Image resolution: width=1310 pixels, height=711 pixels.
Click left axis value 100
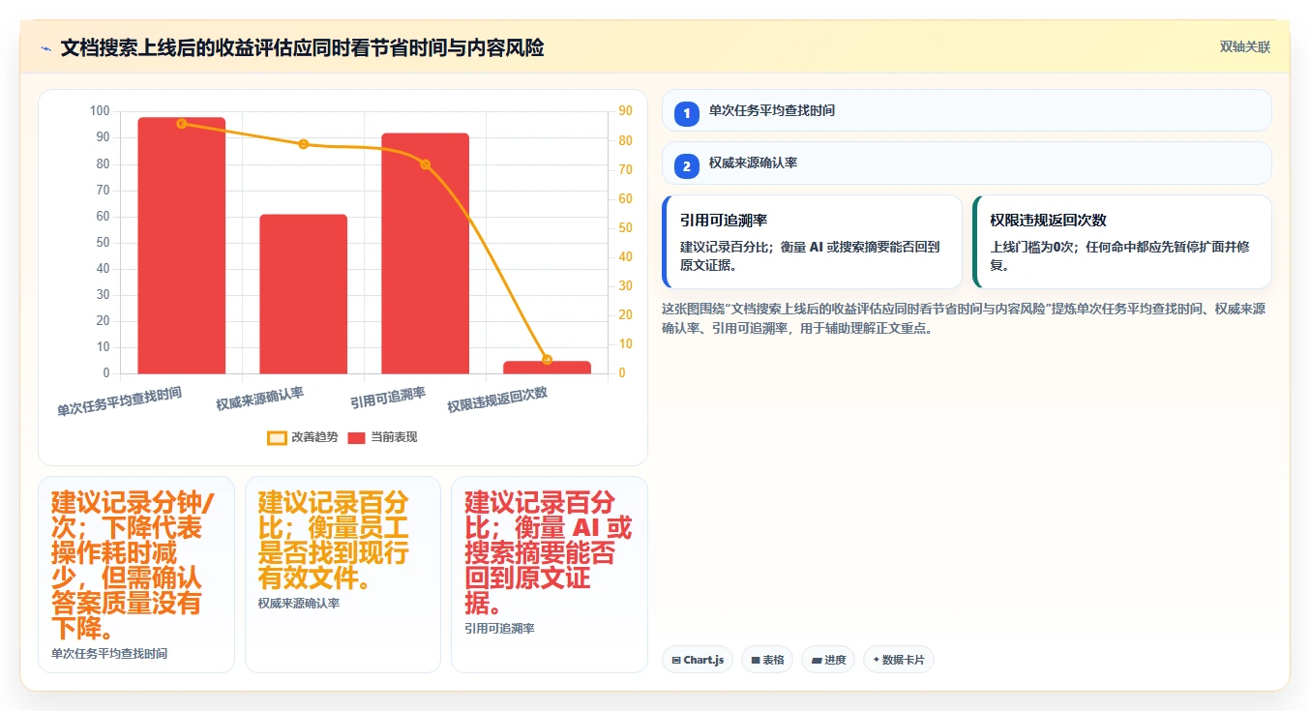(x=100, y=111)
